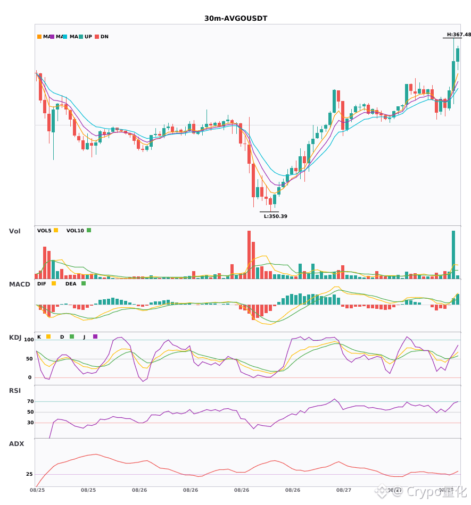Click the low price label L:350.39

(275, 216)
